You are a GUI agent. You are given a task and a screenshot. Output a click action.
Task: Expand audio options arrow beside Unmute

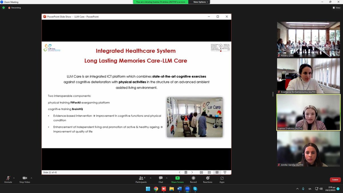[x=14, y=178]
